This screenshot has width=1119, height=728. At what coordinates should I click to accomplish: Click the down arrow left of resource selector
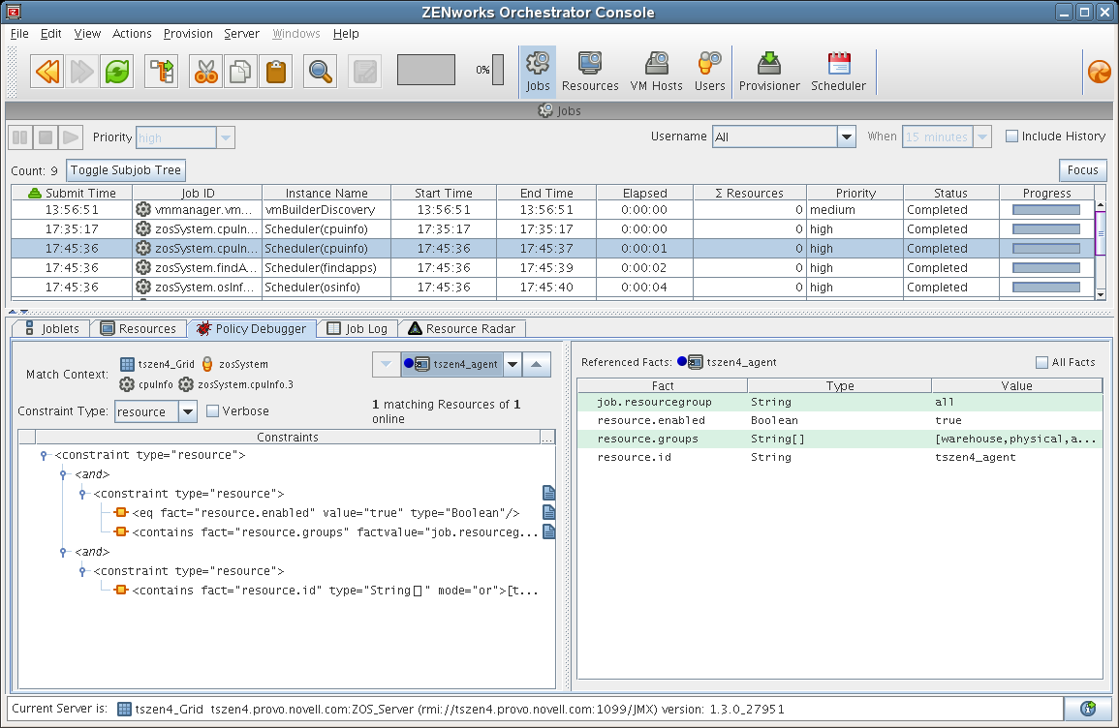coord(387,364)
